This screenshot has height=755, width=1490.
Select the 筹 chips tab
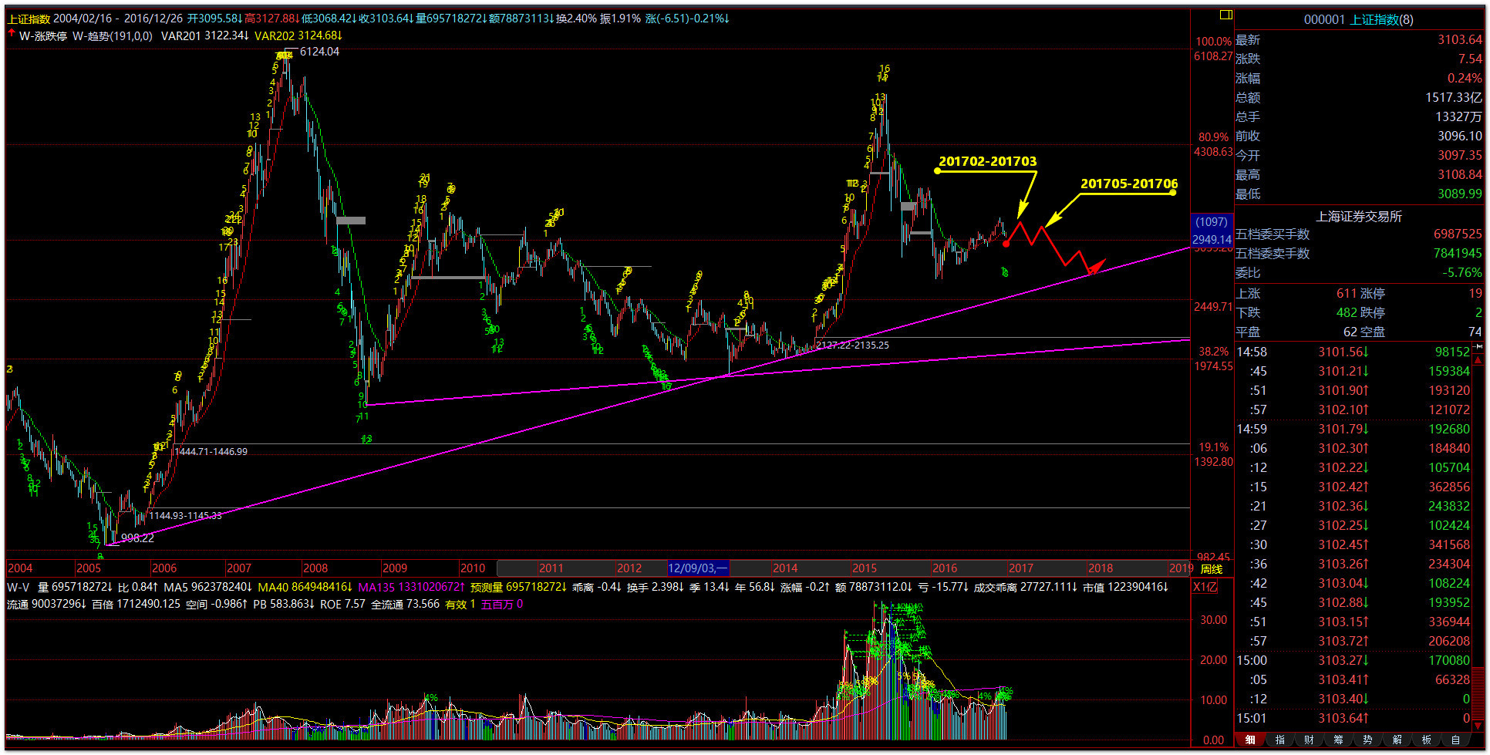coord(1338,740)
